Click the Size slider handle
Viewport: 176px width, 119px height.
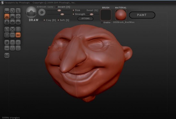[x=59, y=11]
